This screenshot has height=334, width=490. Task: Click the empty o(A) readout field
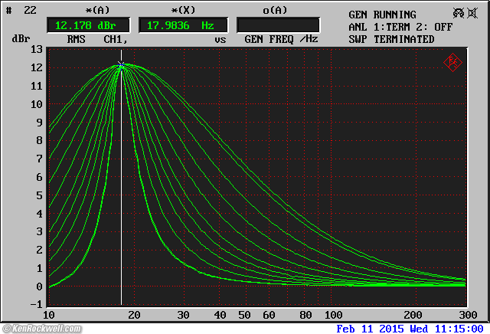click(x=279, y=25)
